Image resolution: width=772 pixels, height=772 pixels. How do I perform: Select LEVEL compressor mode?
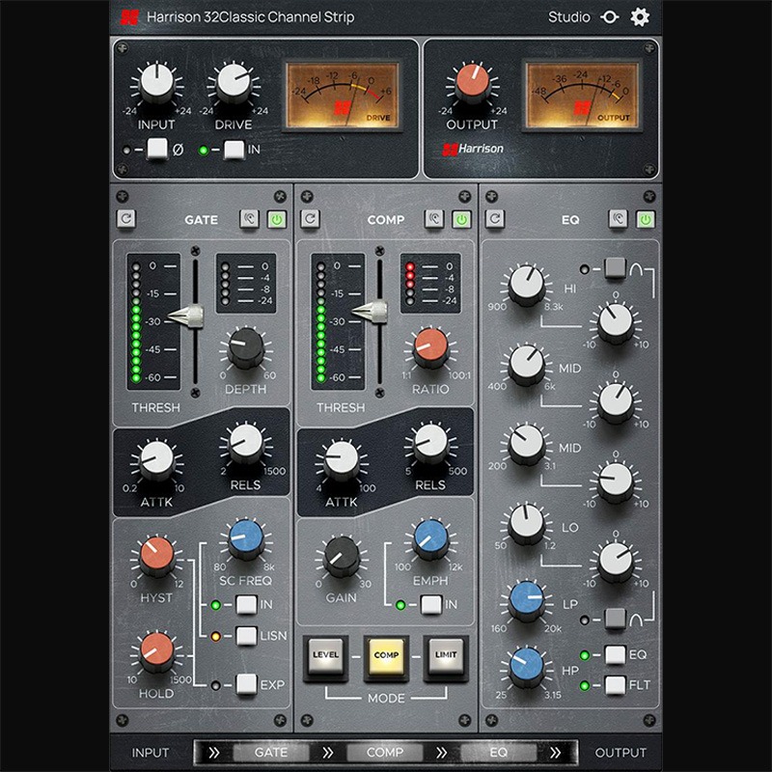325,657
